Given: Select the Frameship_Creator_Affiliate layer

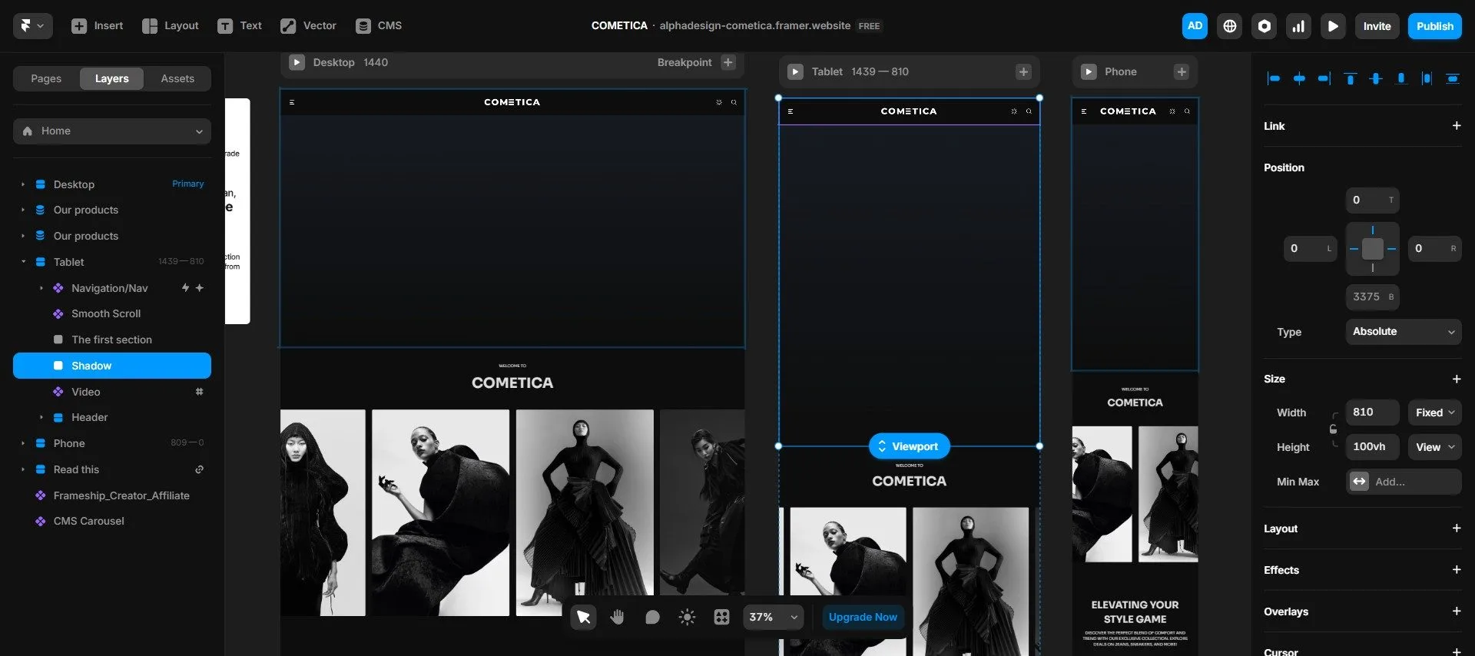Looking at the screenshot, I should 112,495.
